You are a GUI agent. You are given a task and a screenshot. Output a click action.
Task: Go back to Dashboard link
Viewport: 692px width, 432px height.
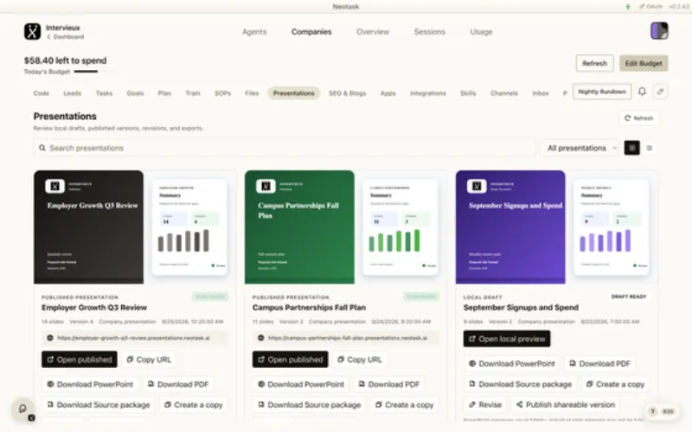(66, 37)
